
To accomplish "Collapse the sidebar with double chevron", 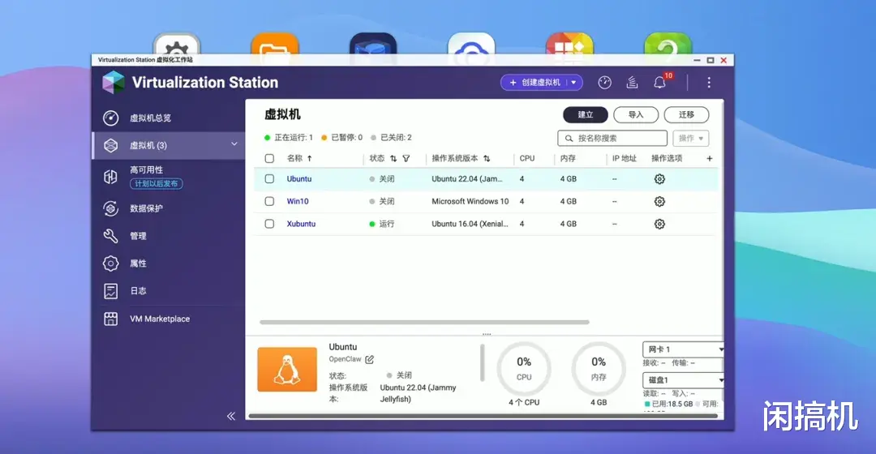I will (x=231, y=416).
